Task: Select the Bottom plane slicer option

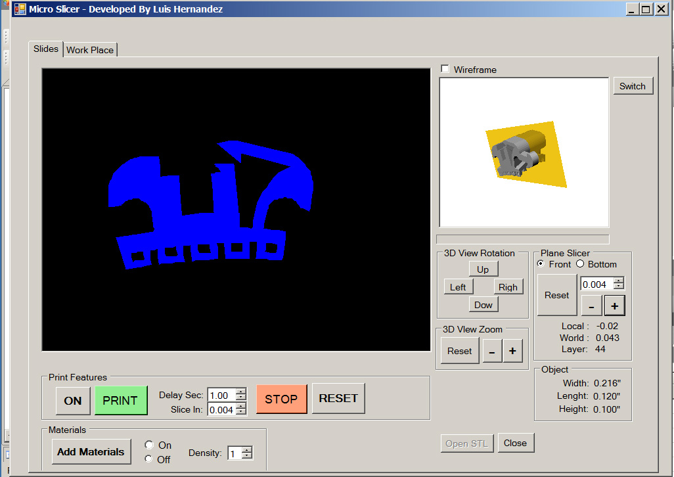Action: (x=580, y=264)
